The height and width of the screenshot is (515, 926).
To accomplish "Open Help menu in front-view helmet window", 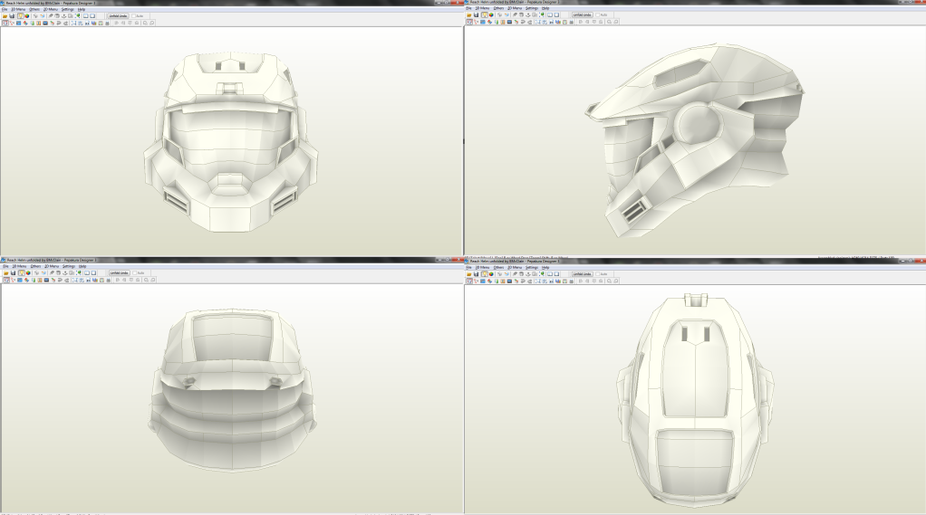I will click(x=82, y=9).
